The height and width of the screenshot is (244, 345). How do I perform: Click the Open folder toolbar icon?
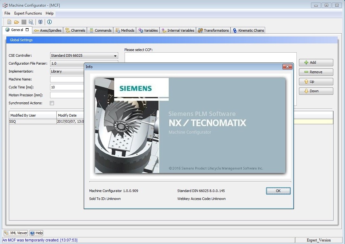(x=16, y=22)
